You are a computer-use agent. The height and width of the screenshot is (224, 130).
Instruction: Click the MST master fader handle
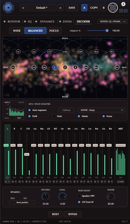pyautogui.click(x=121, y=145)
